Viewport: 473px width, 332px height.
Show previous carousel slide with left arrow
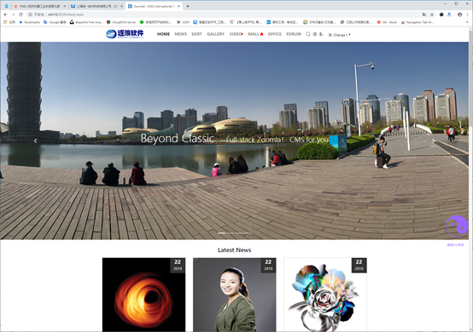(x=35, y=140)
